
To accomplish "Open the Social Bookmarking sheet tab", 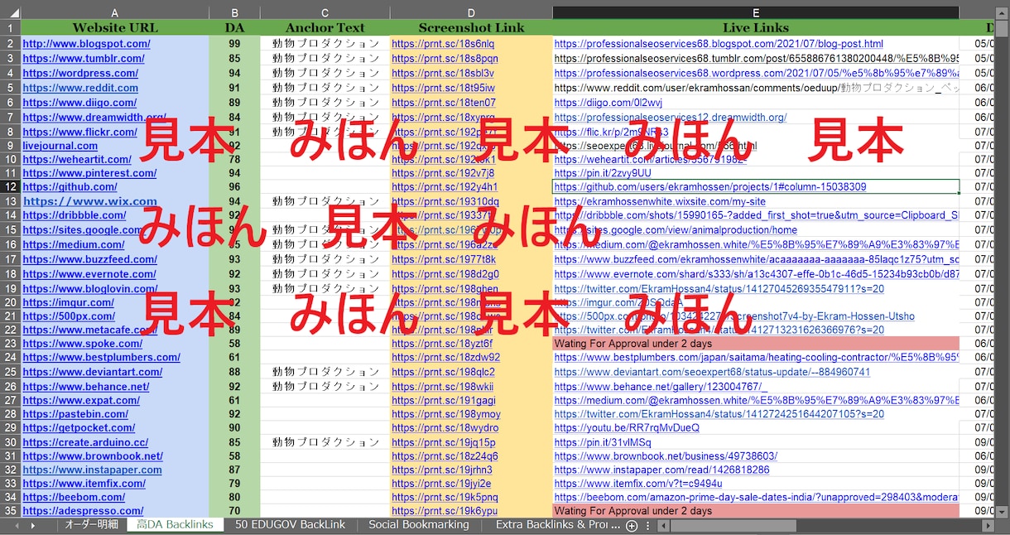I will (418, 525).
